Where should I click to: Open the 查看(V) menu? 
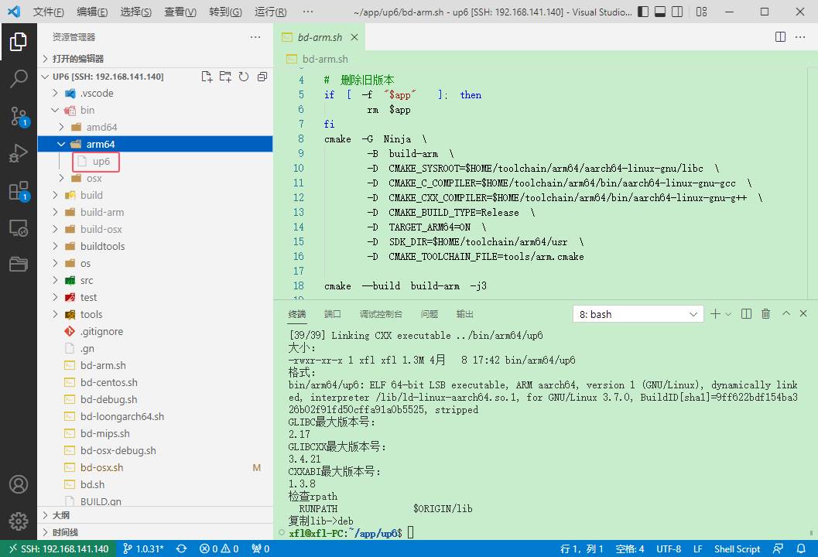(180, 12)
